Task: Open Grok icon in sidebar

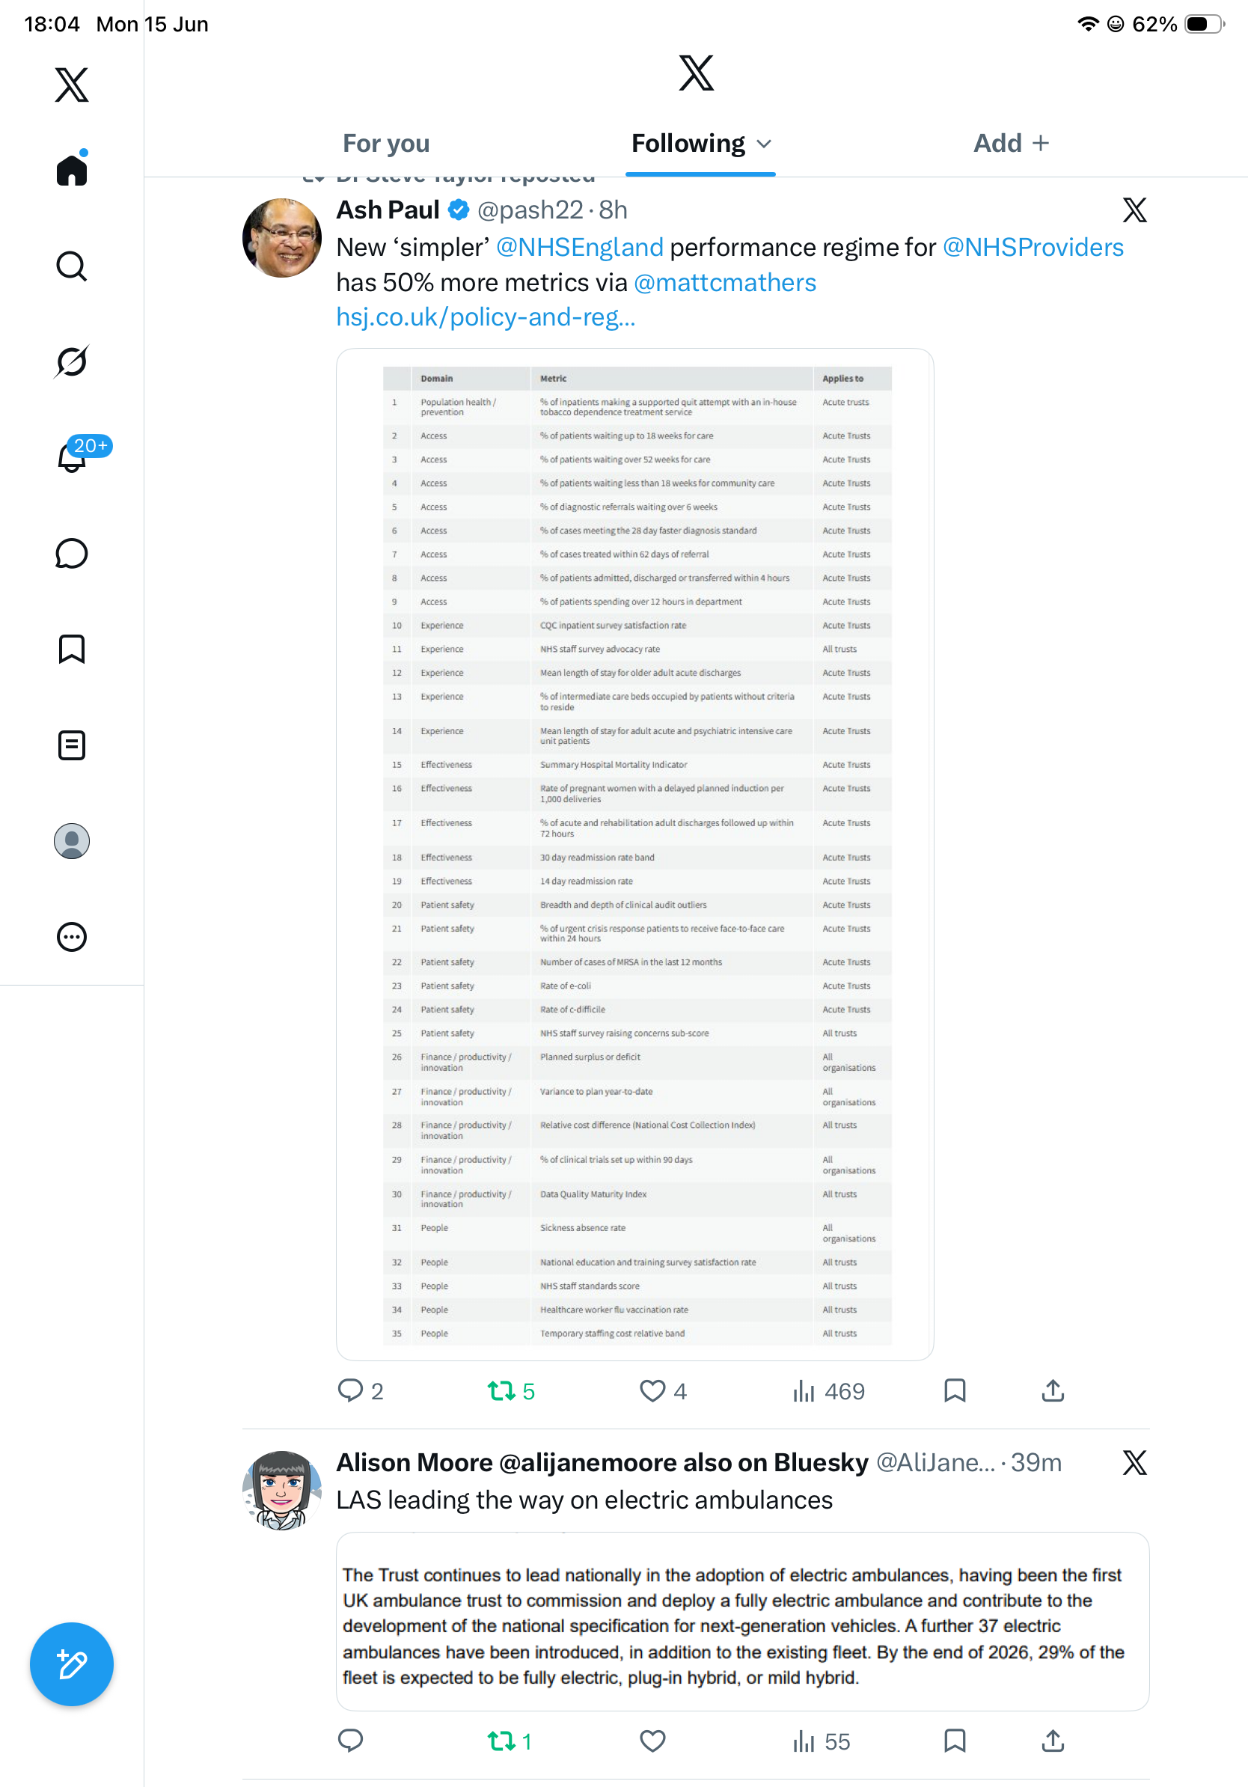Action: pyautogui.click(x=72, y=361)
